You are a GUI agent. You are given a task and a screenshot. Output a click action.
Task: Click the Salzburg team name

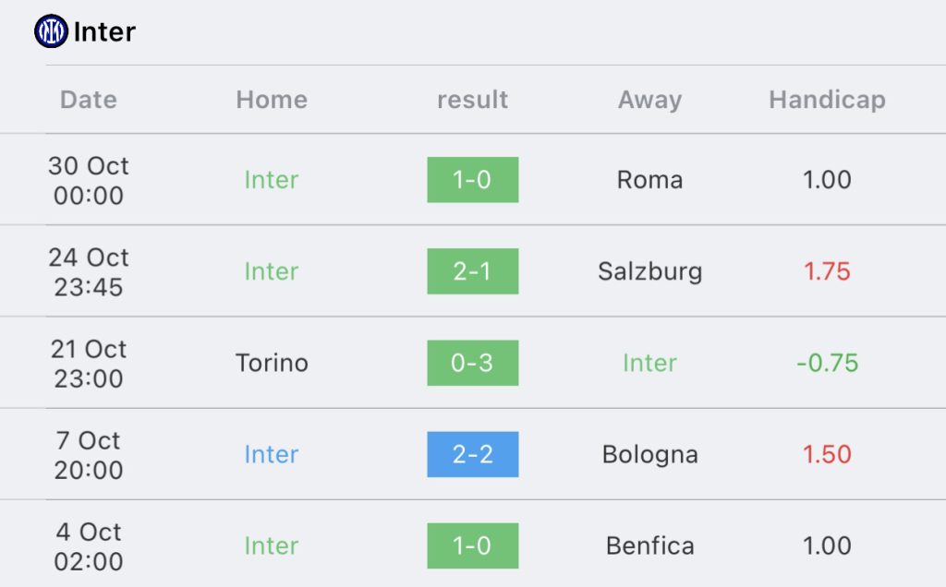point(649,271)
